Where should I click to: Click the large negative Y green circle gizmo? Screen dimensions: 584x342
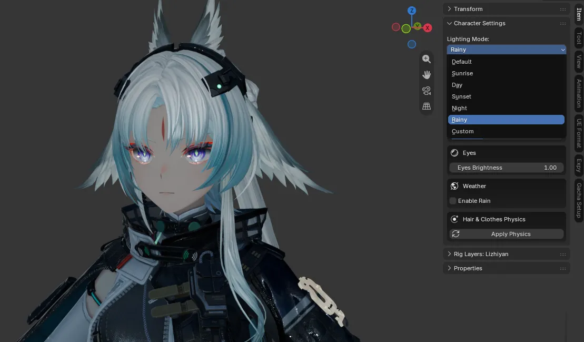pos(406,28)
